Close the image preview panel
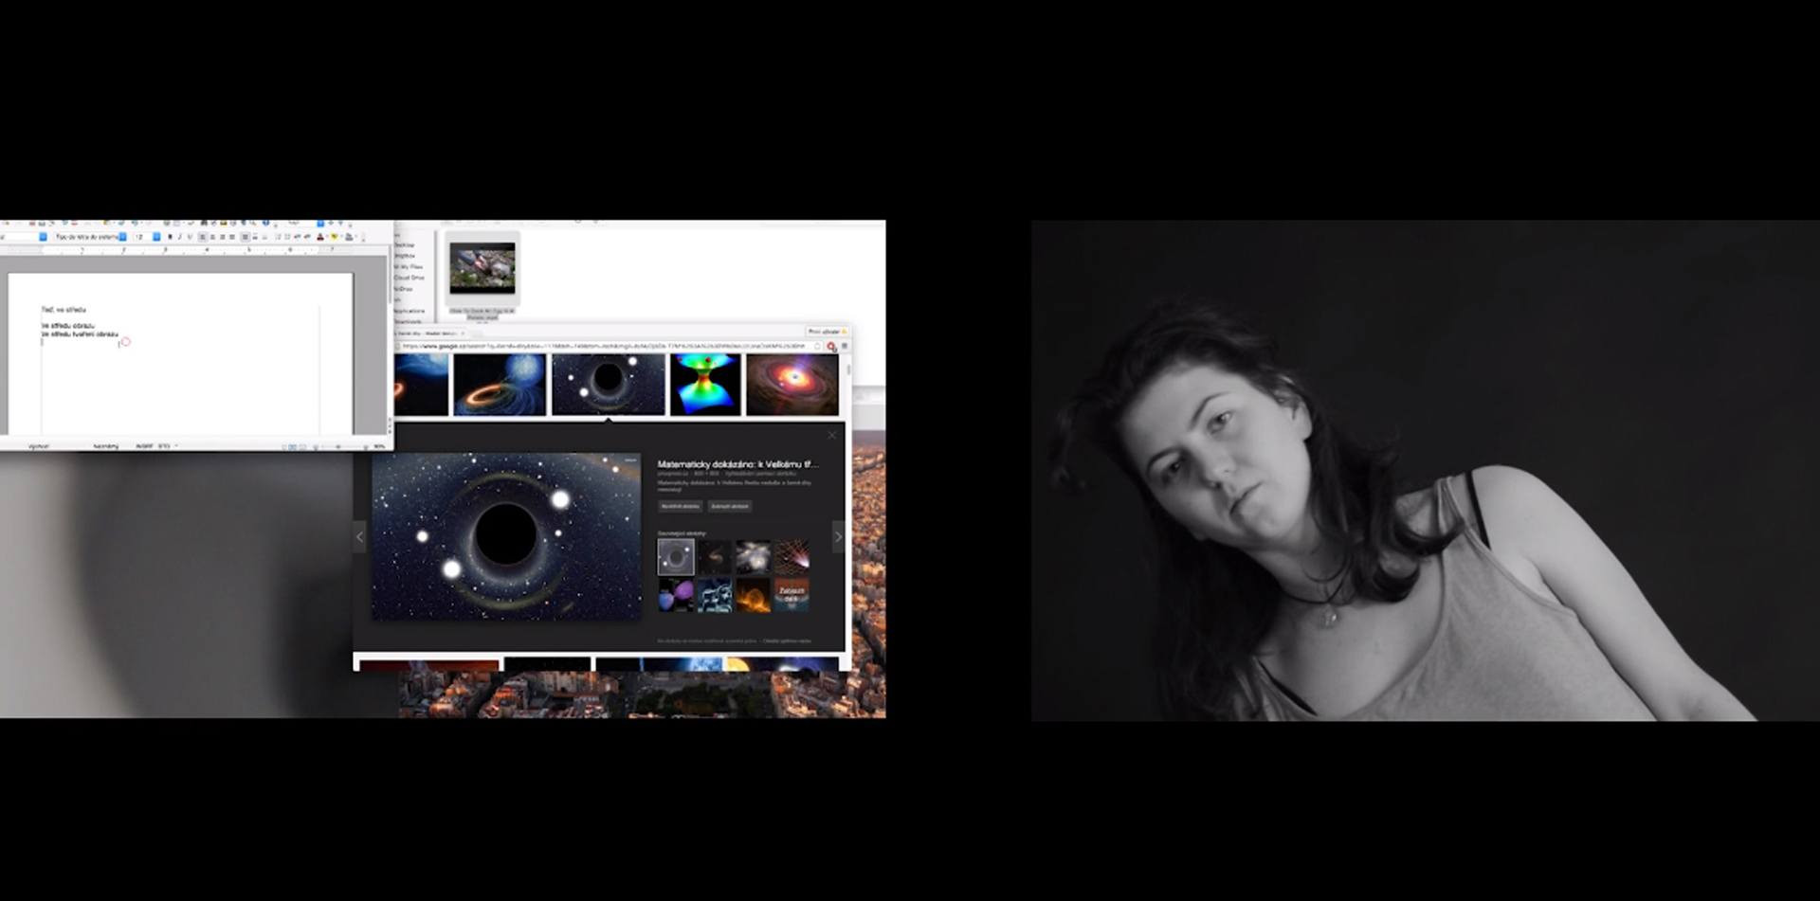 [832, 436]
